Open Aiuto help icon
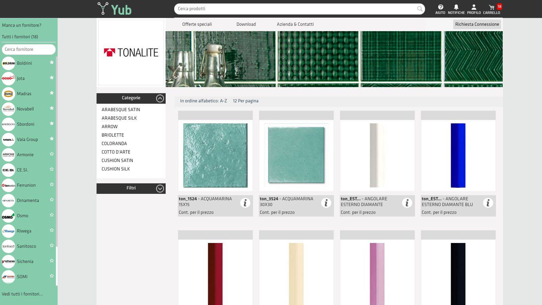 pos(440,9)
